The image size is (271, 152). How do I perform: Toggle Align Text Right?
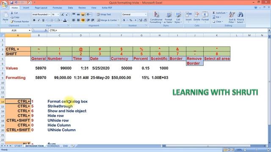(83, 20)
